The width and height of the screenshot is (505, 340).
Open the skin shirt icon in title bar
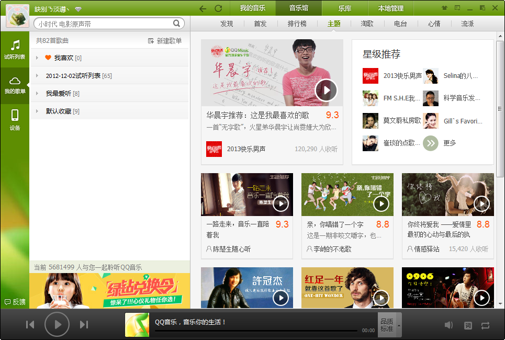point(444,8)
